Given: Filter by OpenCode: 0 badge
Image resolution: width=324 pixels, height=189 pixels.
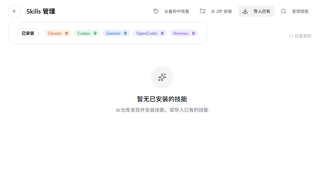Looking at the screenshot, I should point(150,33).
